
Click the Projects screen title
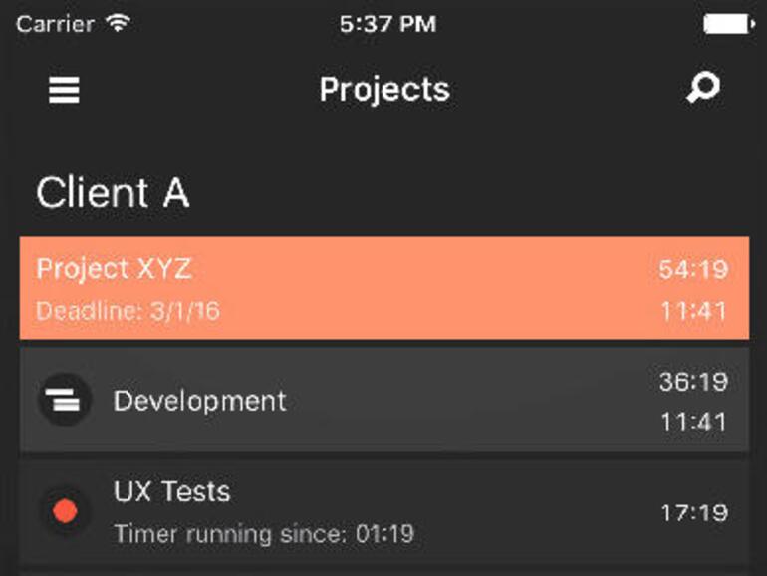pos(384,90)
